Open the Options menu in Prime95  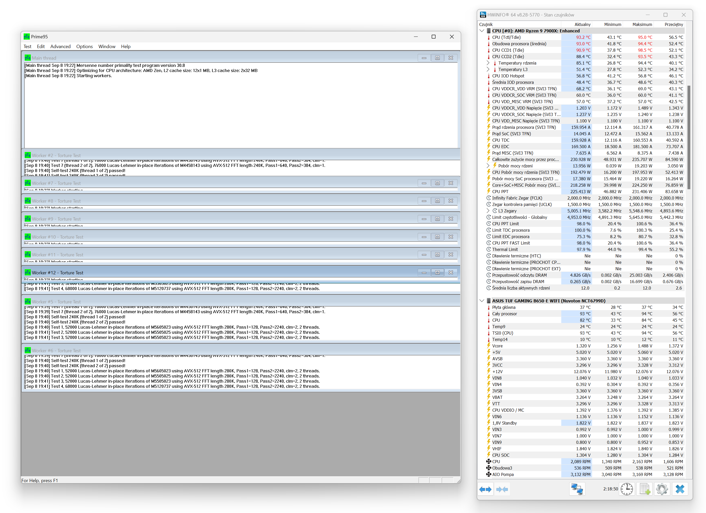point(84,46)
